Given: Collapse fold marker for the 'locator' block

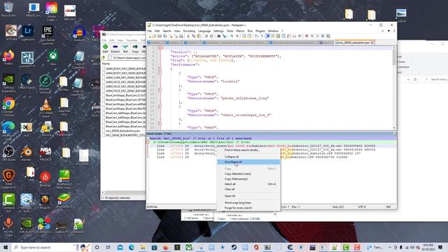Looking at the screenshot, I should click(160, 73).
